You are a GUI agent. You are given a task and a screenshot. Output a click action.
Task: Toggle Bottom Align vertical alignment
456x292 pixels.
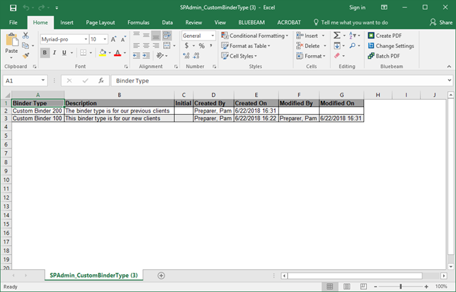(x=156, y=36)
